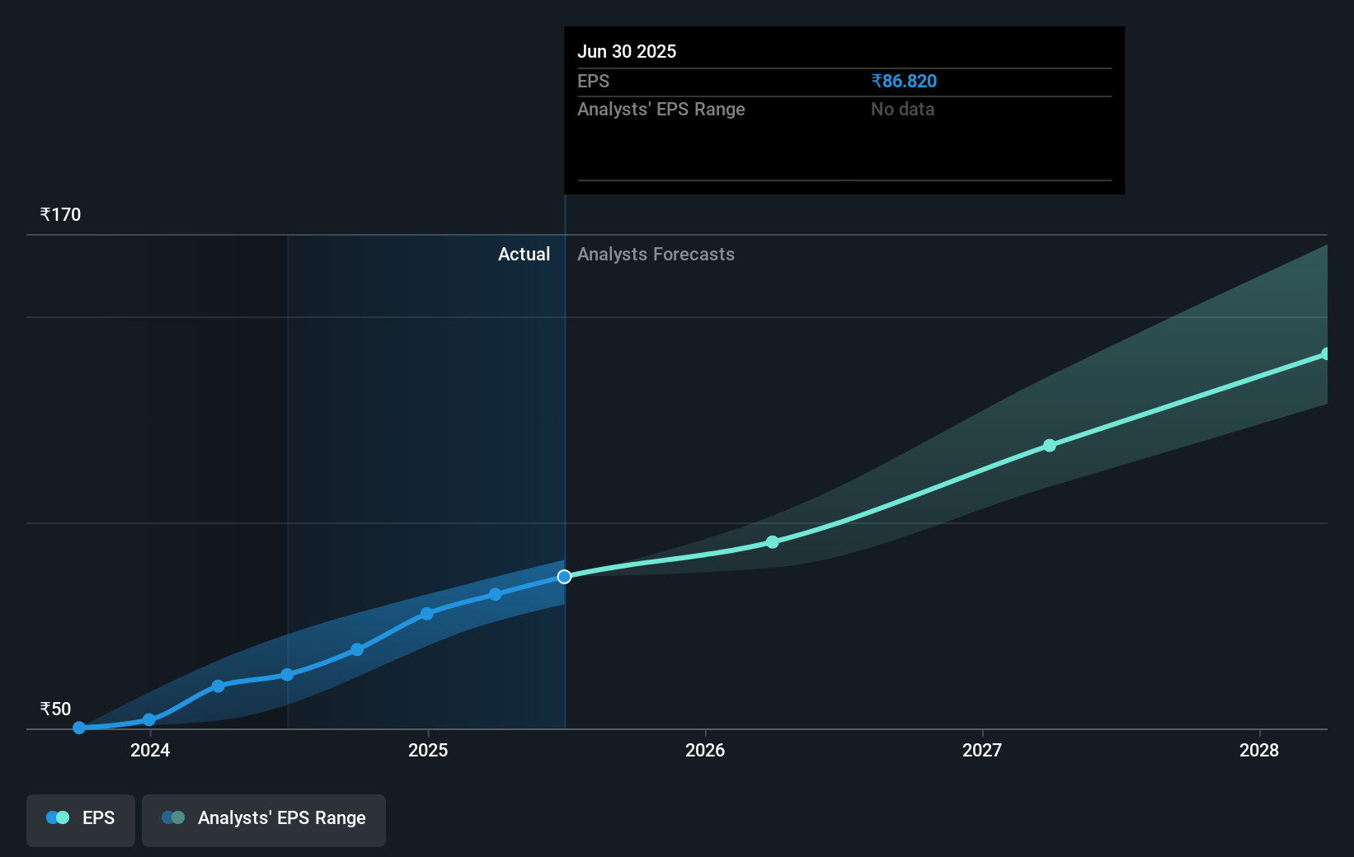Click the EPS legend color dot

57,817
